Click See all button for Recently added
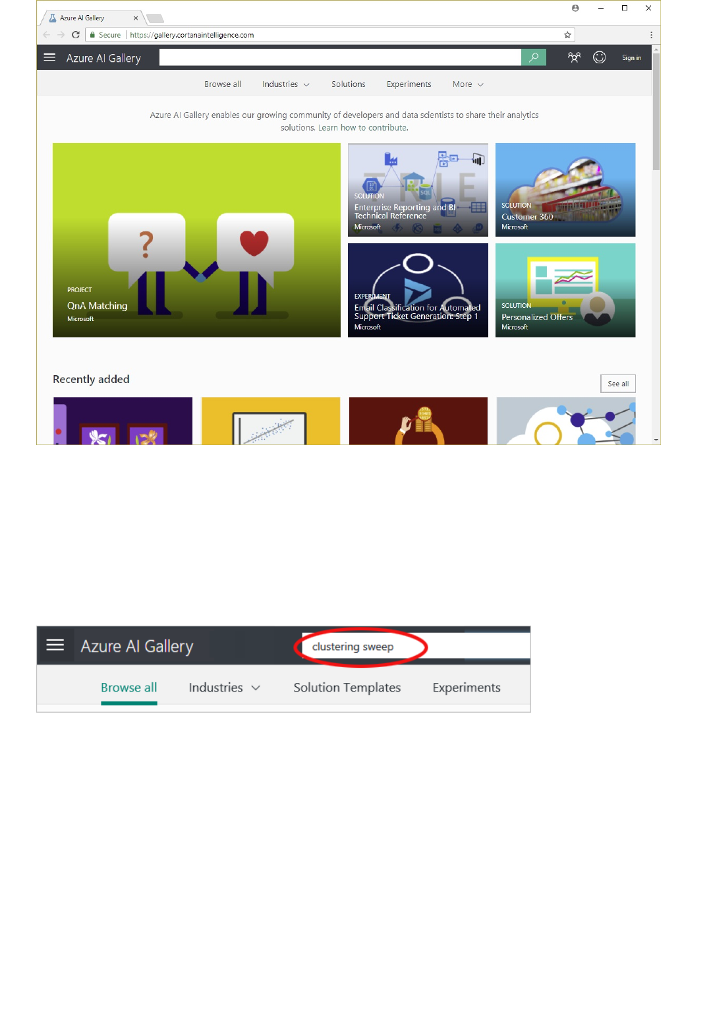The image size is (709, 1035). [x=618, y=384]
